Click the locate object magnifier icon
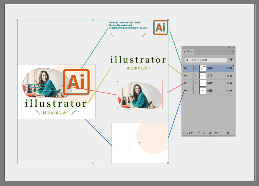This screenshot has width=259, height=186. tap(204, 133)
